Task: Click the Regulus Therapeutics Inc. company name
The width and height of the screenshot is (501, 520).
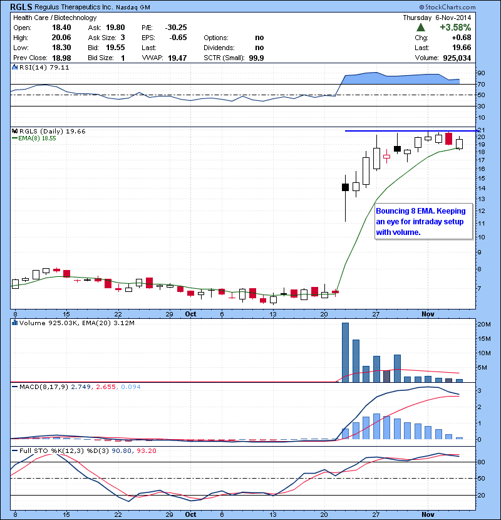Action: point(74,8)
